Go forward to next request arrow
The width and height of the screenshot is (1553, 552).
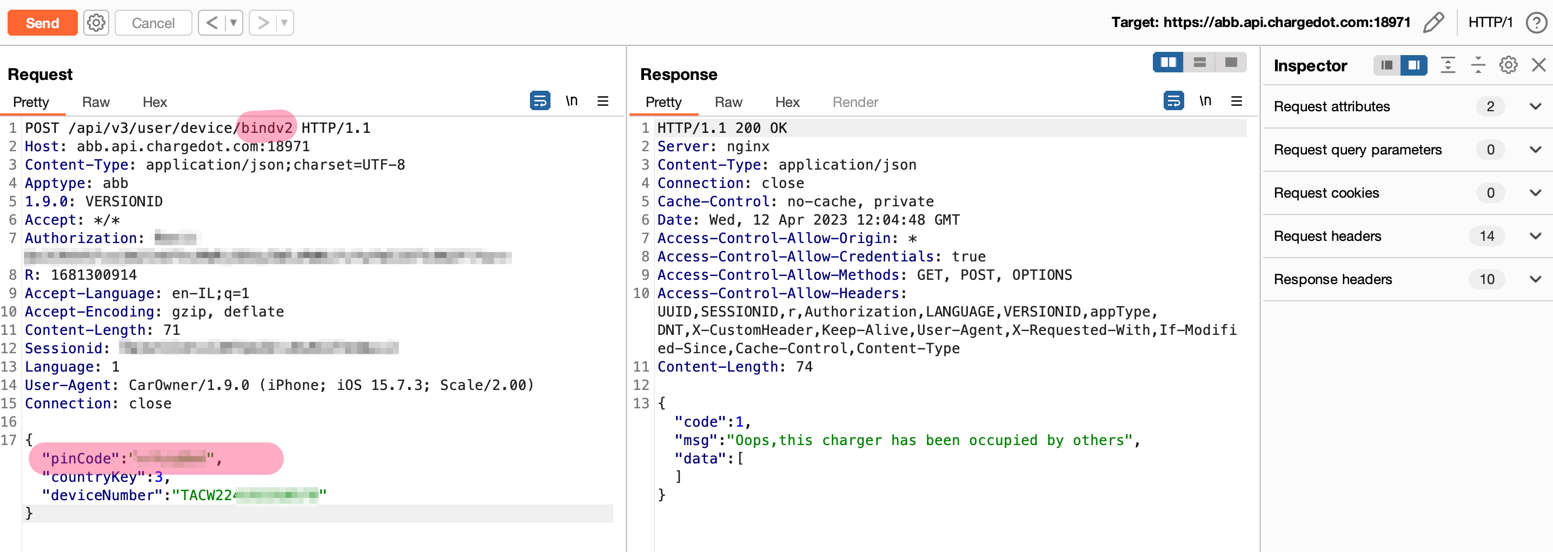(x=263, y=23)
